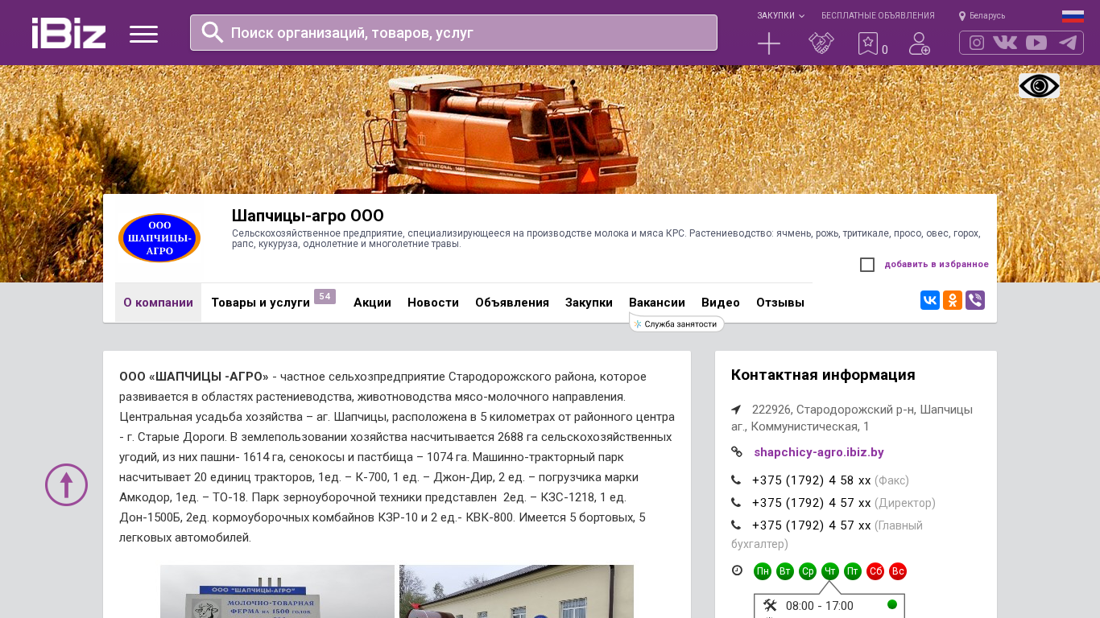Expand the Закупки dropdown in header
Screen dimensions: 1100x618
[x=780, y=16]
